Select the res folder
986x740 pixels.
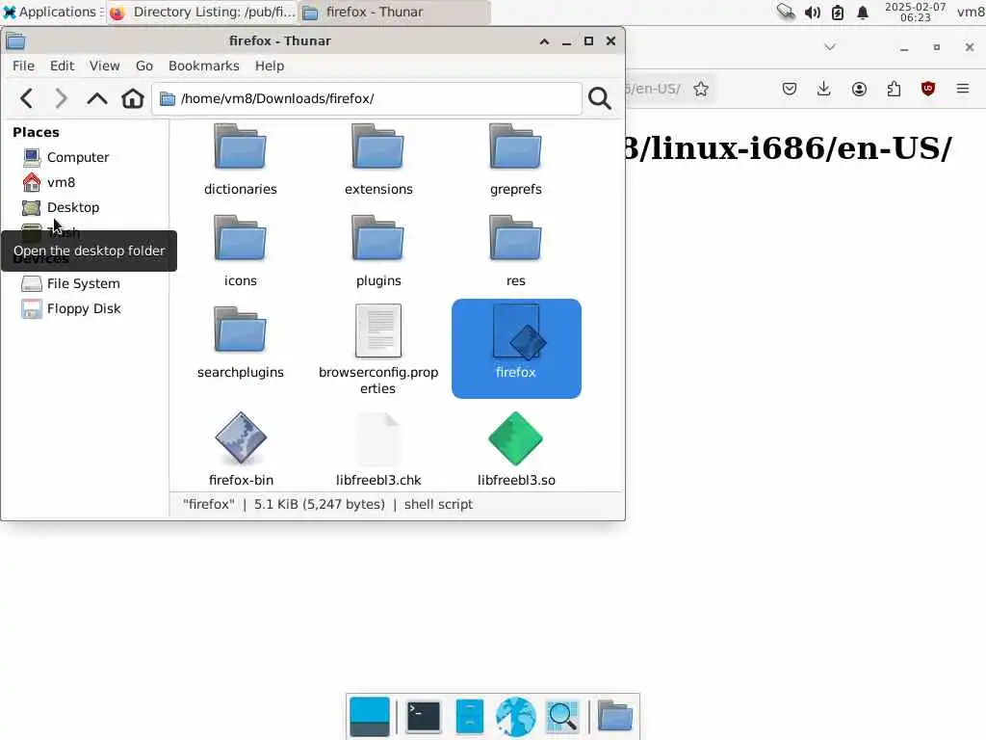516,251
